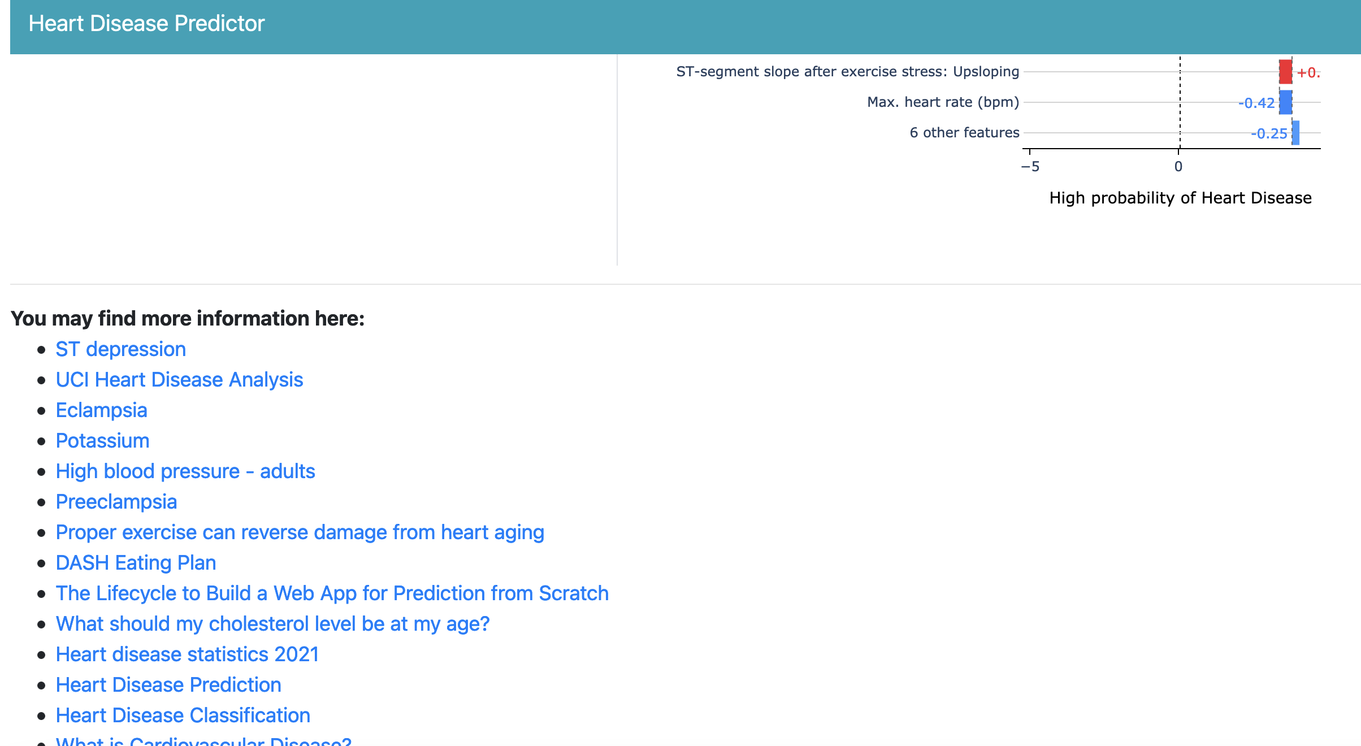Open Heart disease statistics 2021 link
Viewport: 1361px width, 746px height.
(187, 654)
